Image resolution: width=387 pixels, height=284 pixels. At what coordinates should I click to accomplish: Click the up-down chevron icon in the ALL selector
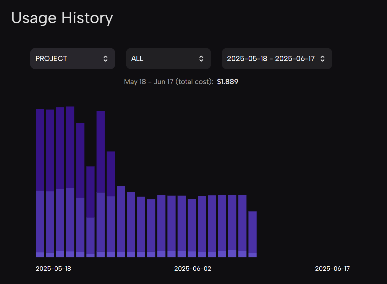pyautogui.click(x=201, y=59)
